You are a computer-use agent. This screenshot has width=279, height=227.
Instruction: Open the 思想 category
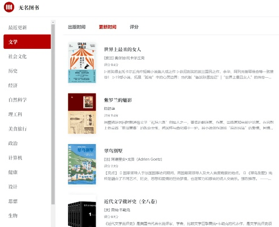click(13, 201)
